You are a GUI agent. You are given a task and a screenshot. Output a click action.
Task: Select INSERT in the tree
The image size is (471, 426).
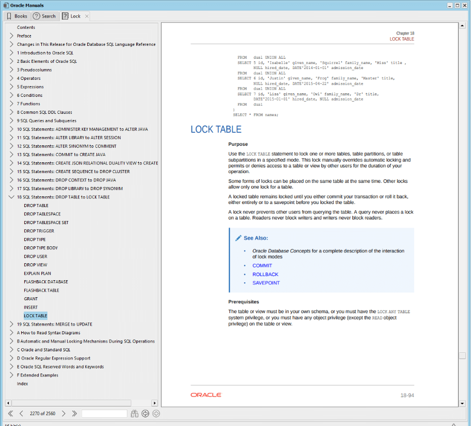[x=30, y=307]
